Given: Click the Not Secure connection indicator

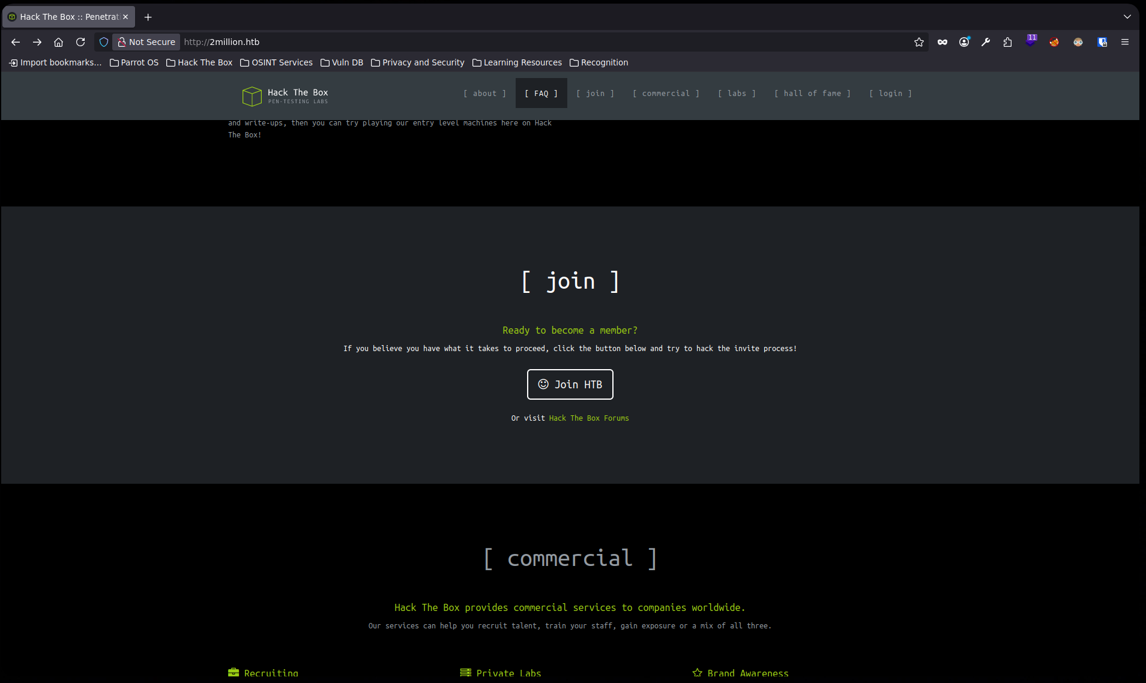Looking at the screenshot, I should (x=146, y=42).
